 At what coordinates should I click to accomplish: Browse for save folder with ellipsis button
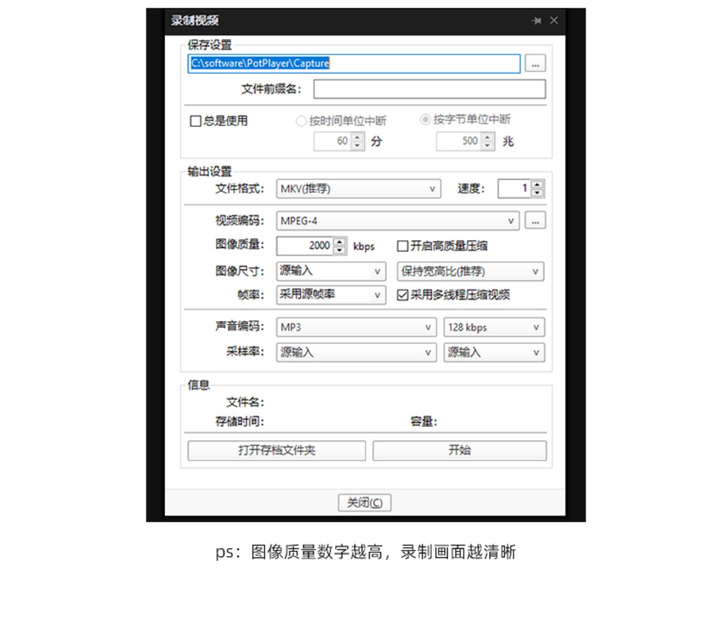tap(535, 64)
